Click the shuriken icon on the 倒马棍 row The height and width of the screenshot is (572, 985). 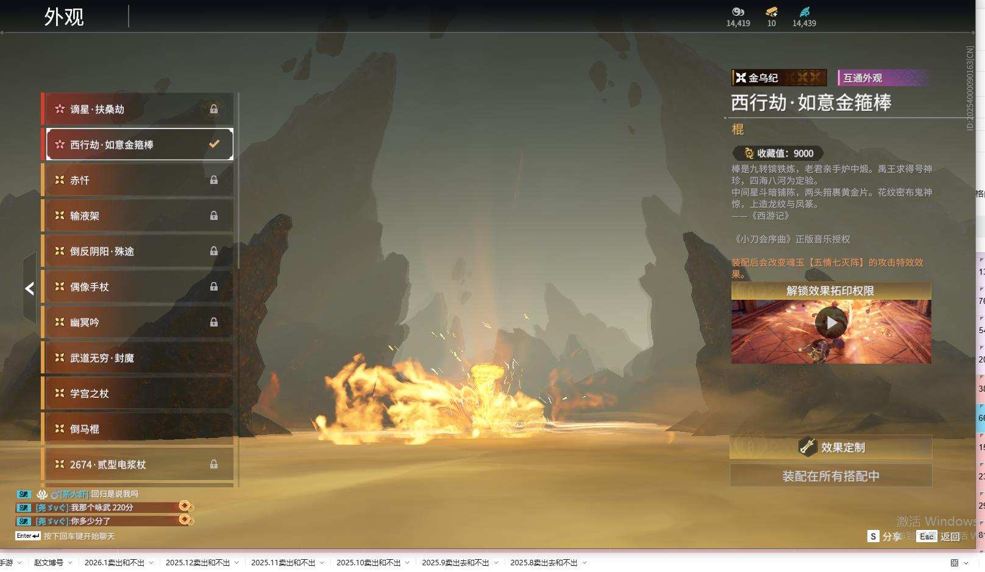coord(60,428)
